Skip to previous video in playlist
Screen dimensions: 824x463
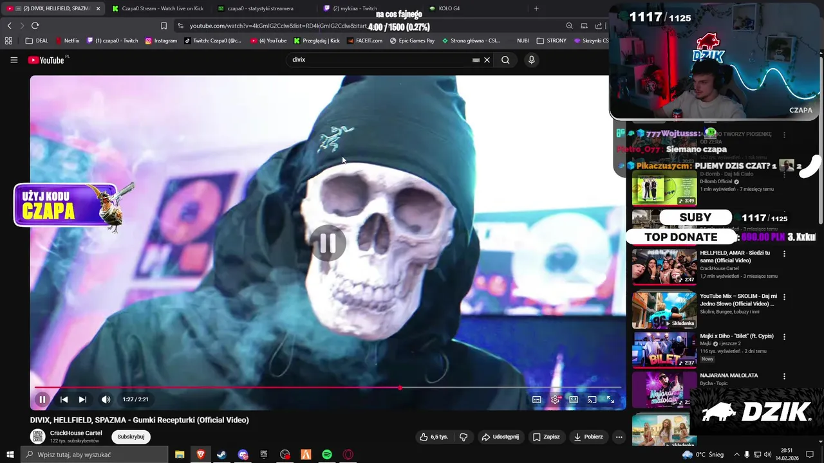point(64,399)
